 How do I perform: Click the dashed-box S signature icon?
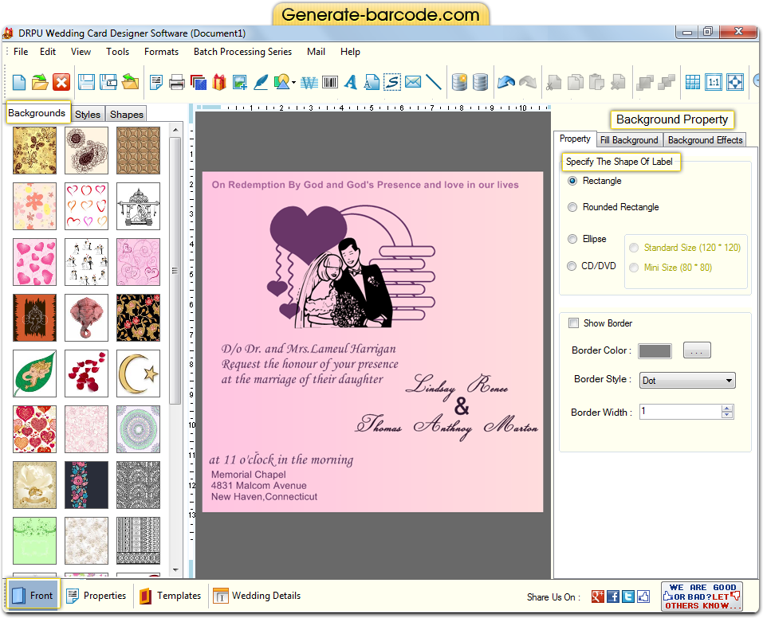click(x=392, y=82)
